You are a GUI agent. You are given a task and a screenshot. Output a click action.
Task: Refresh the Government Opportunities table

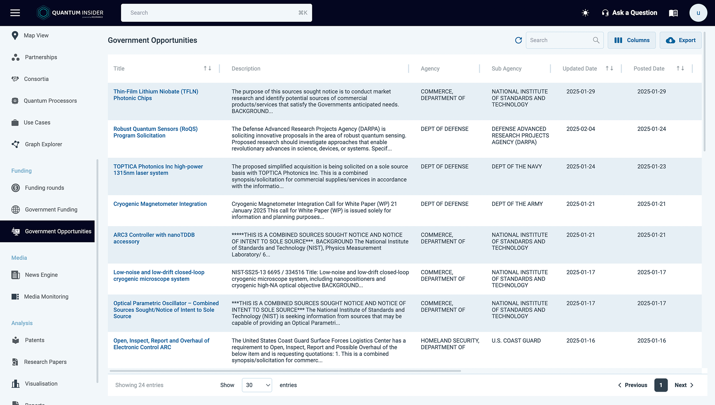point(518,40)
